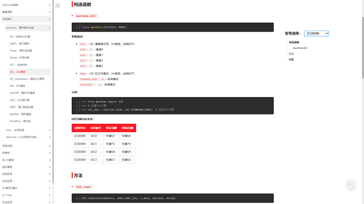Click 构造函数 in the page outline
Screen dimensions: 364x204
tap(294, 42)
